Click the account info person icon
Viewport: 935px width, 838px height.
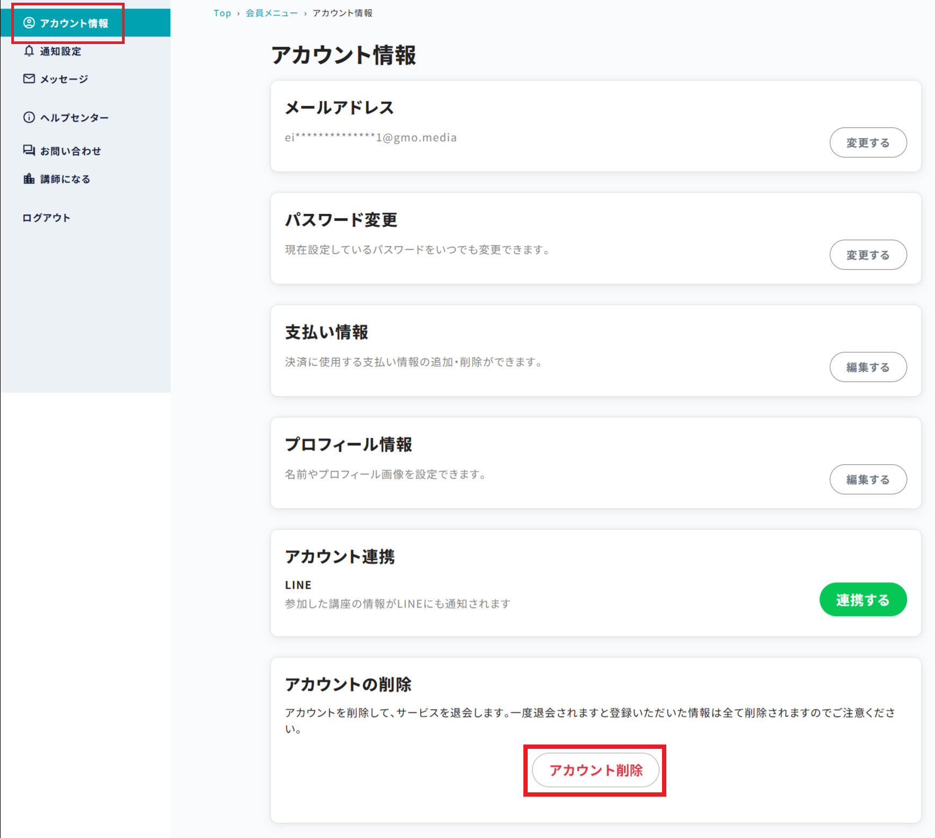tap(29, 23)
